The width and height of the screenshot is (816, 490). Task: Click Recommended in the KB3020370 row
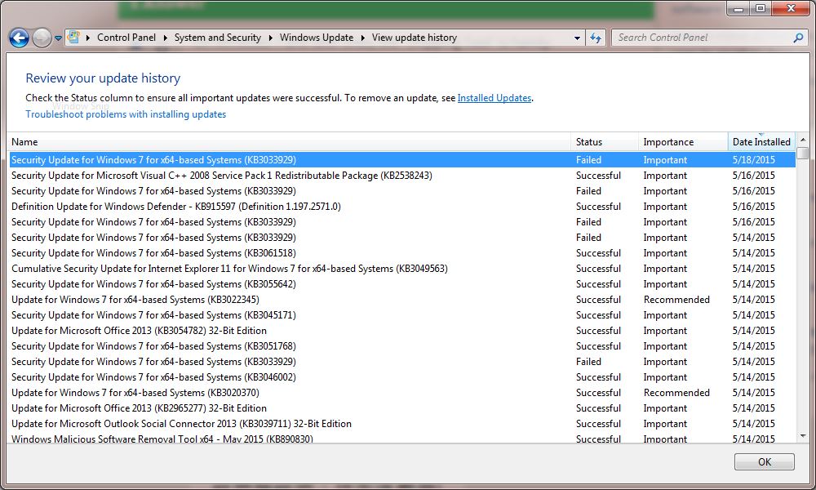[x=676, y=393]
